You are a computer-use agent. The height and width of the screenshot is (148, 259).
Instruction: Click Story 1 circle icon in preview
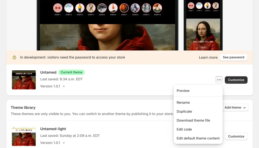click(x=58, y=7)
